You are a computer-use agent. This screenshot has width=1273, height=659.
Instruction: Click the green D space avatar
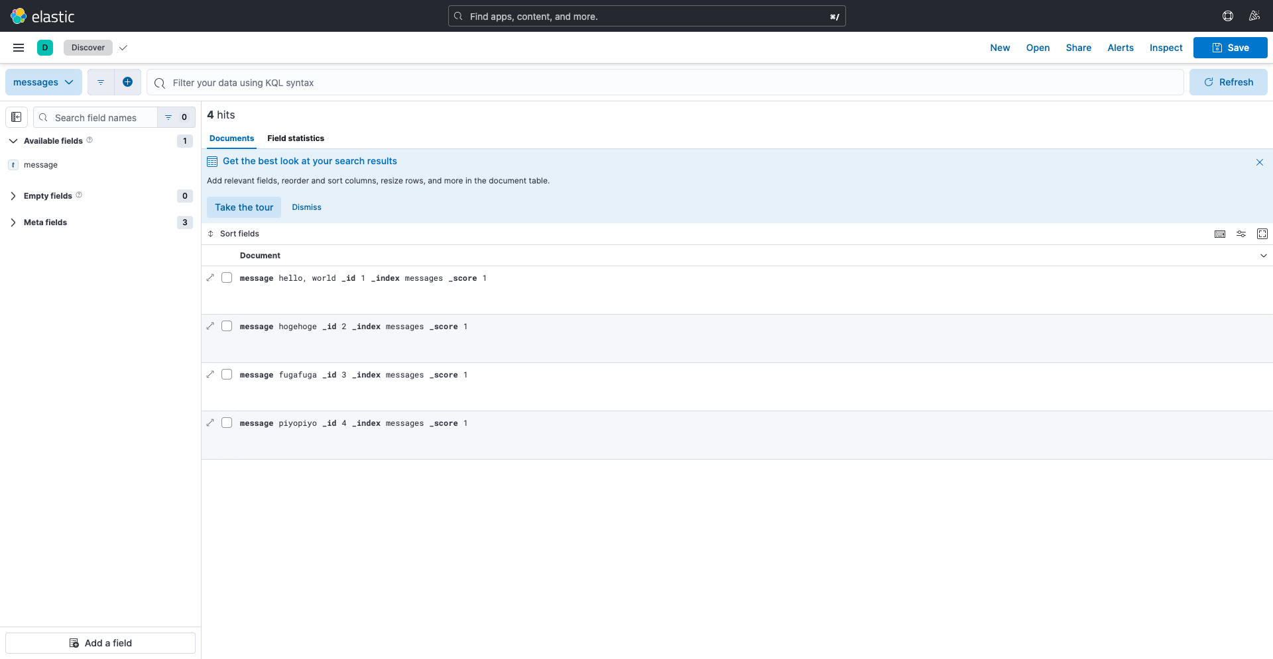[45, 48]
